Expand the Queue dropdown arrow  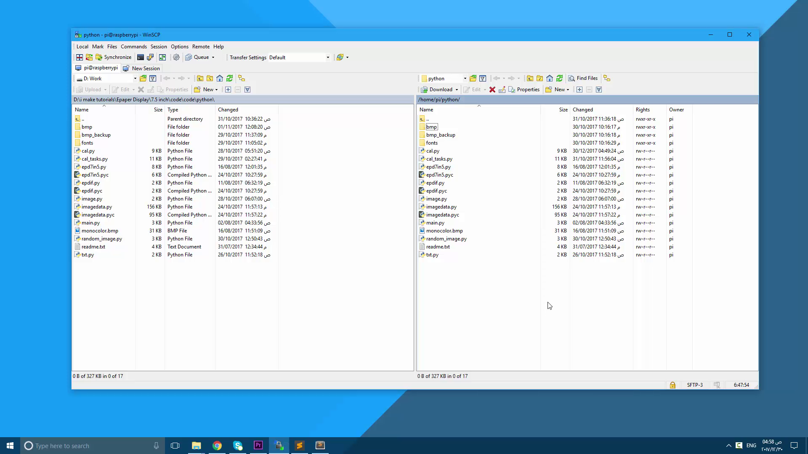(x=214, y=57)
